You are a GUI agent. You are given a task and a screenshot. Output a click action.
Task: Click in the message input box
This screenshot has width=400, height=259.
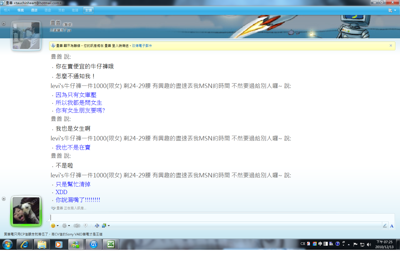coord(222,217)
